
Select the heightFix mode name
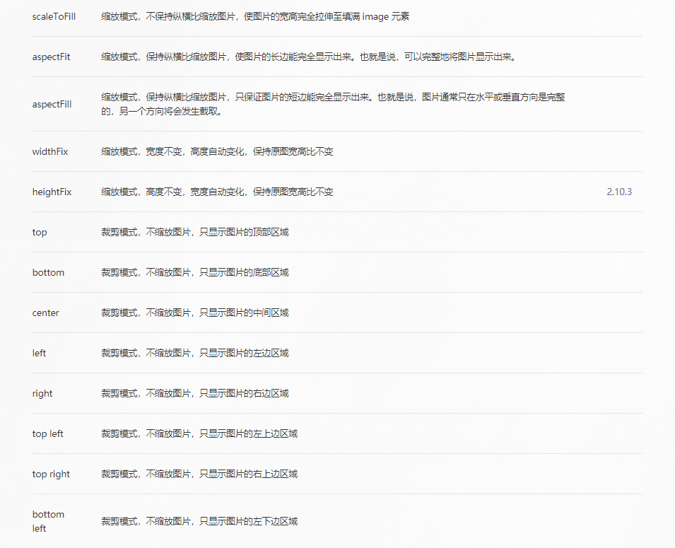pyautogui.click(x=52, y=192)
